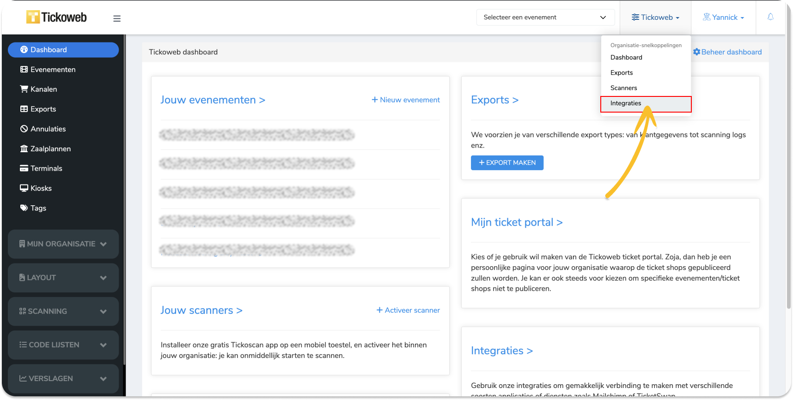Open the Selecteer een evenement dropdown
Screen dimensions: 793x400
545,18
